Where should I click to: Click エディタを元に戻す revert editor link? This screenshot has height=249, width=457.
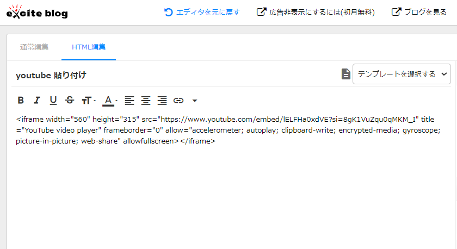click(202, 12)
